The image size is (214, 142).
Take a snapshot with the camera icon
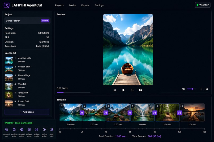coord(140,90)
